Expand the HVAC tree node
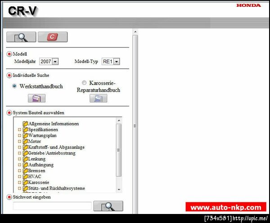The height and width of the screenshot is (223, 270). (19, 177)
